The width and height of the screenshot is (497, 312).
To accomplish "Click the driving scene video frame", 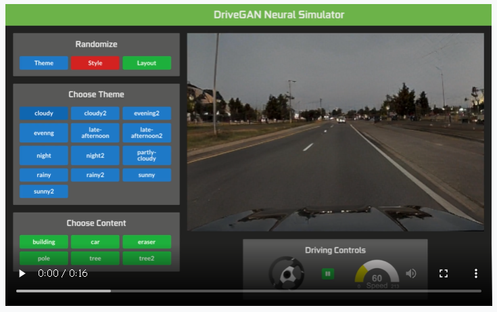I will (335, 132).
